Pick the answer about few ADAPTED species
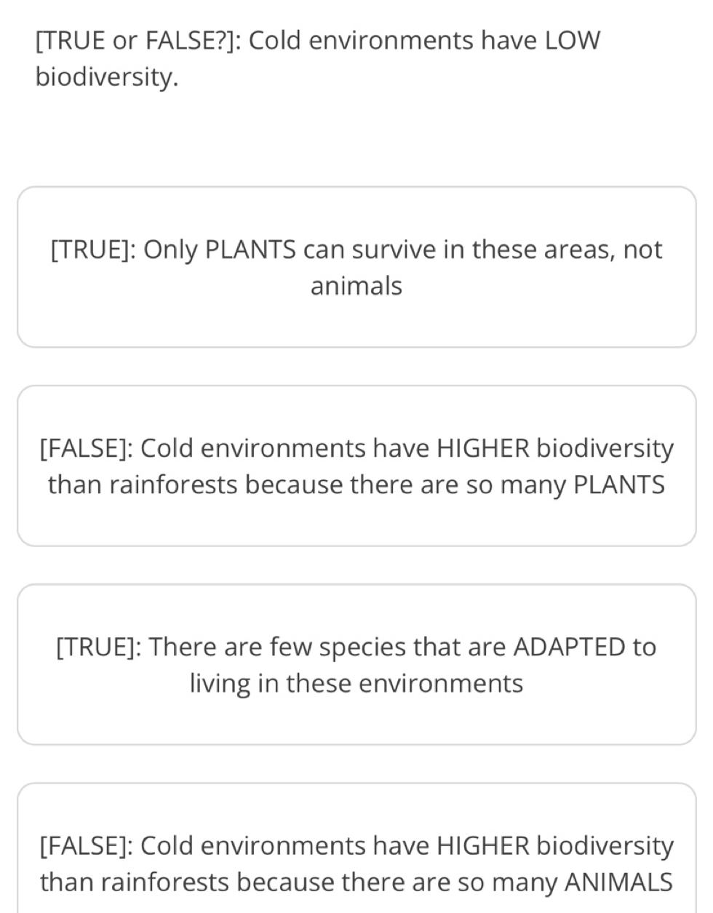The height and width of the screenshot is (913, 713). point(356,664)
